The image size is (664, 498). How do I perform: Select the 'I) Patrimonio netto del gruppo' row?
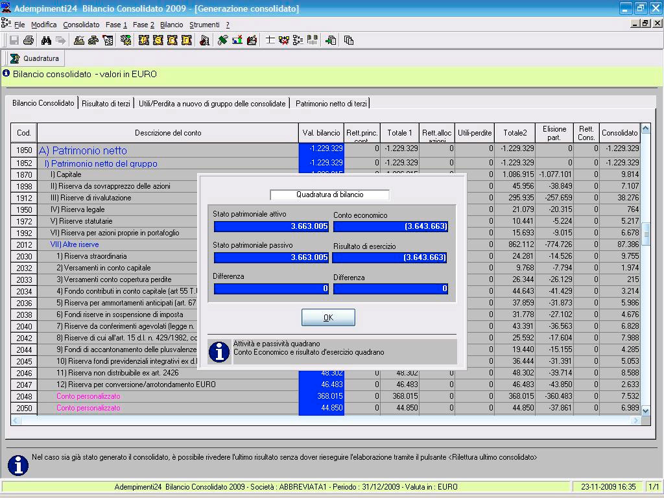326,163
